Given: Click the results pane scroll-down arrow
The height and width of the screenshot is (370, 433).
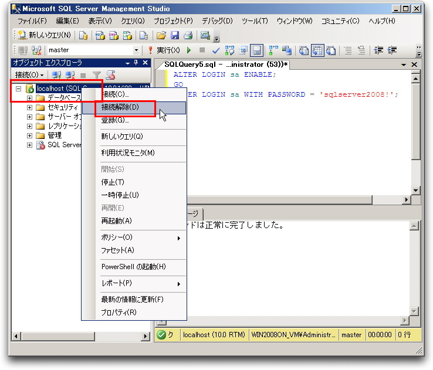Looking at the screenshot, I should click(414, 311).
